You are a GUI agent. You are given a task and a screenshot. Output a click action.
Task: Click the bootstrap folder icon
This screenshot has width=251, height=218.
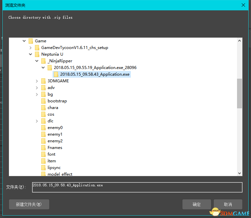tap(43, 101)
